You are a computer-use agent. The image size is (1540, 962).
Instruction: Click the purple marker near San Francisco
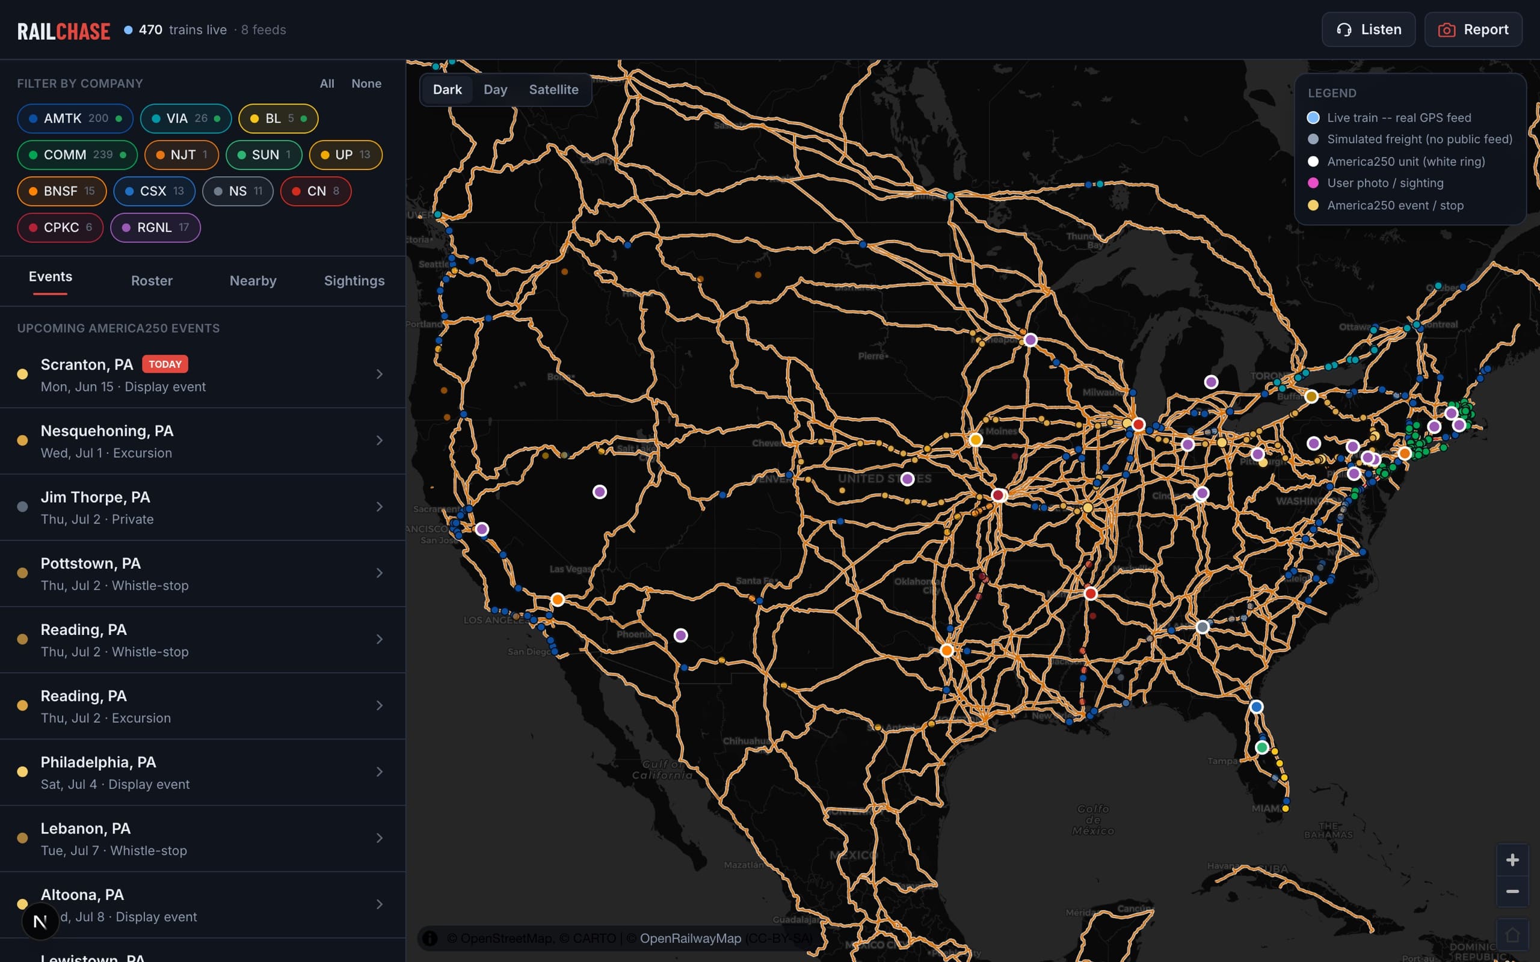pyautogui.click(x=482, y=529)
